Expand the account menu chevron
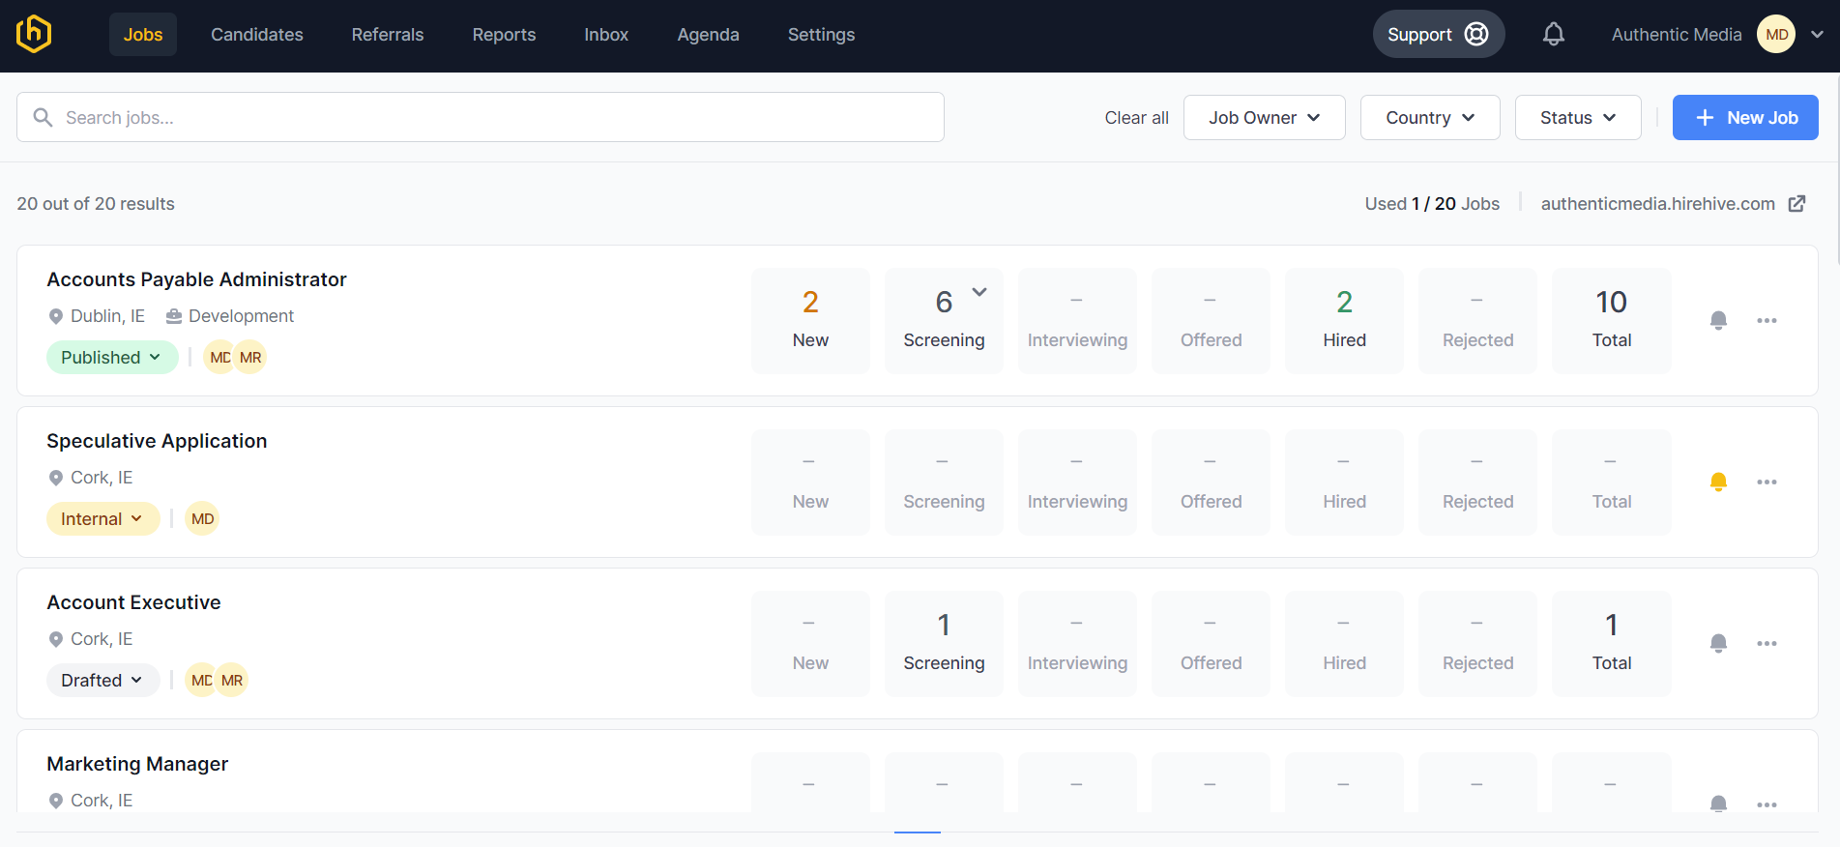1840x847 pixels. point(1818,35)
